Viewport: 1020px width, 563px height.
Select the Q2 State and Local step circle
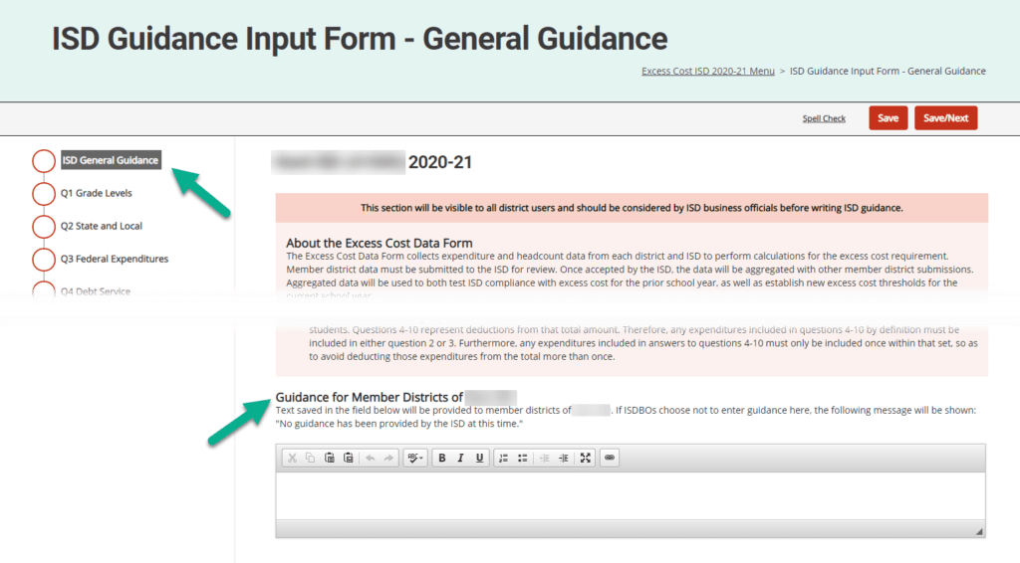pyautogui.click(x=44, y=226)
